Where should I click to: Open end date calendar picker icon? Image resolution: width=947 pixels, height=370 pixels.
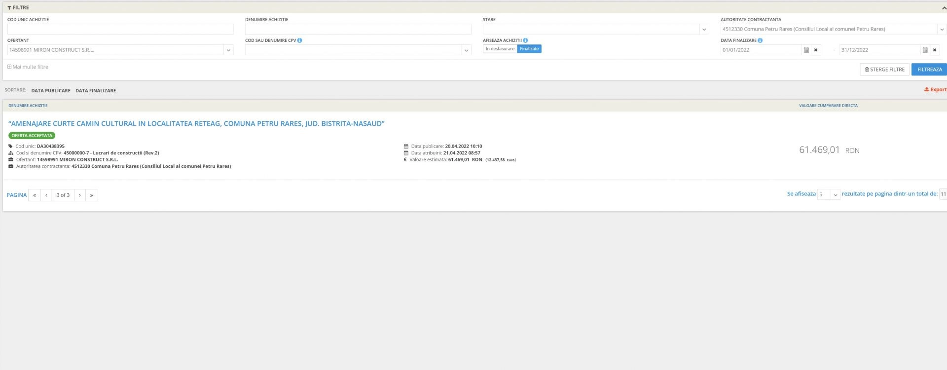(925, 50)
